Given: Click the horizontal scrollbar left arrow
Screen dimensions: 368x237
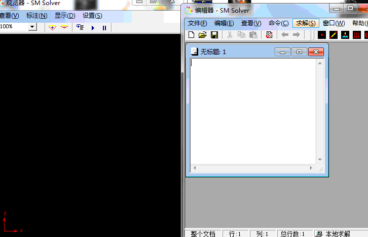Looking at the screenshot, I should click(x=195, y=168).
